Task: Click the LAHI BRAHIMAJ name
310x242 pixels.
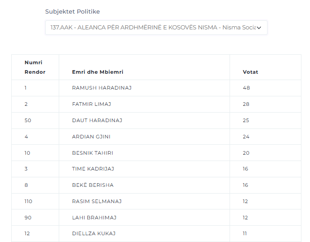Action: click(x=94, y=218)
